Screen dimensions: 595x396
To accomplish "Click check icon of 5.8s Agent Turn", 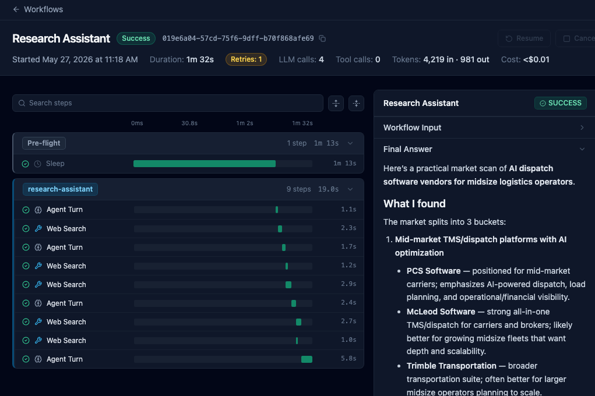I will (x=26, y=359).
